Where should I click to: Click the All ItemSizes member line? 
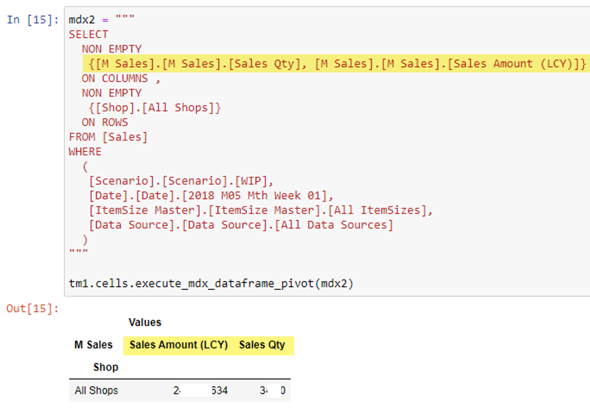(260, 210)
